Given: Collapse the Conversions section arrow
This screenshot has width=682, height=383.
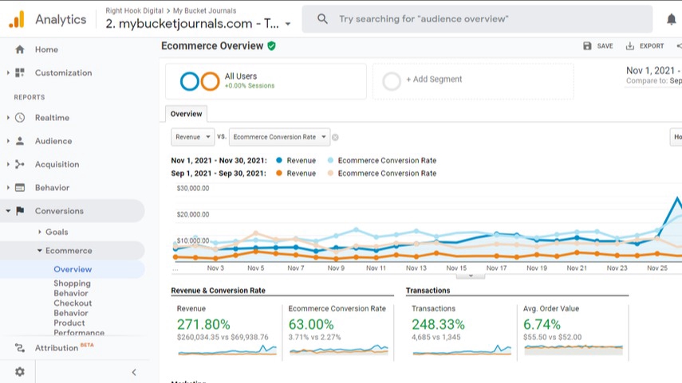Looking at the screenshot, I should [8, 211].
